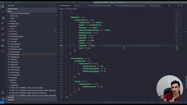Open the create_failed_jobs_table migration file
The image size is (187, 105).
tap(29, 93)
